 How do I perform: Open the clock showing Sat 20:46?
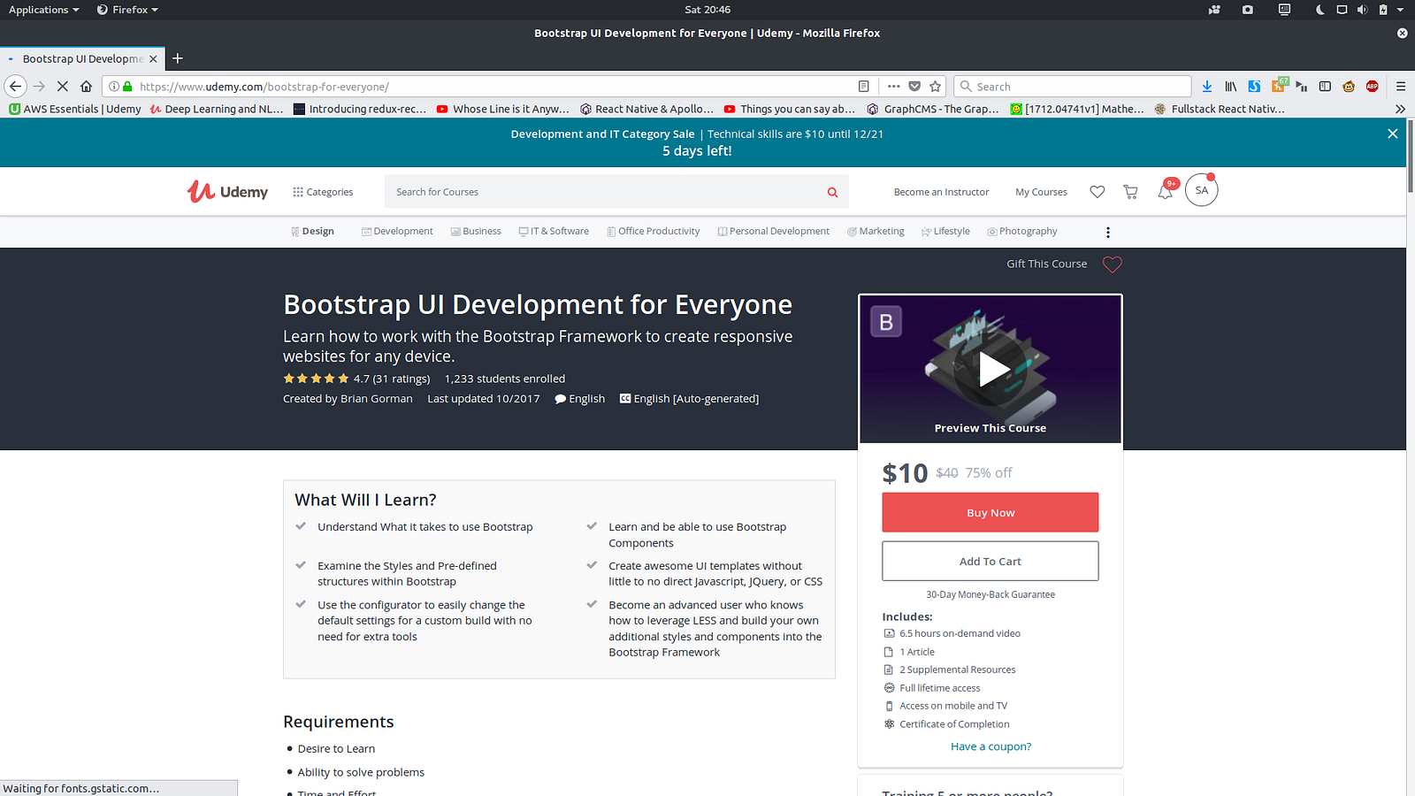tap(707, 10)
